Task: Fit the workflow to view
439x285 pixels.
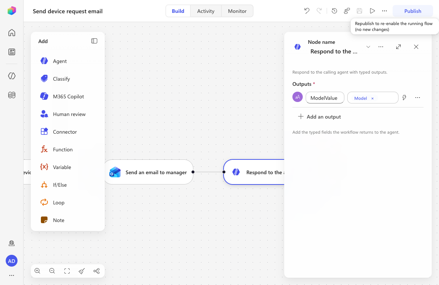Action: (67, 271)
